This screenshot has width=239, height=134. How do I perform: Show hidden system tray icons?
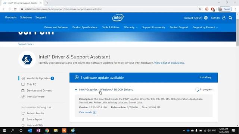point(184,131)
